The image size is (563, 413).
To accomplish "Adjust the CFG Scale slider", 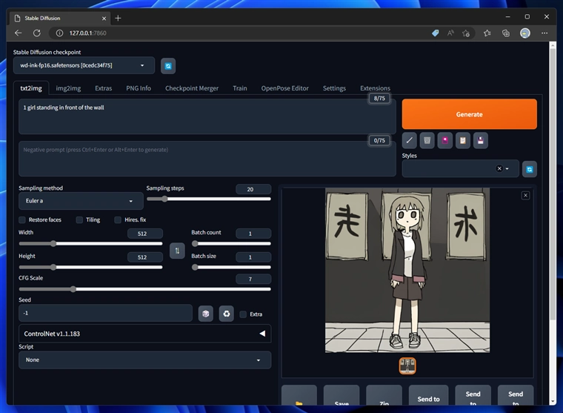I will 73,289.
